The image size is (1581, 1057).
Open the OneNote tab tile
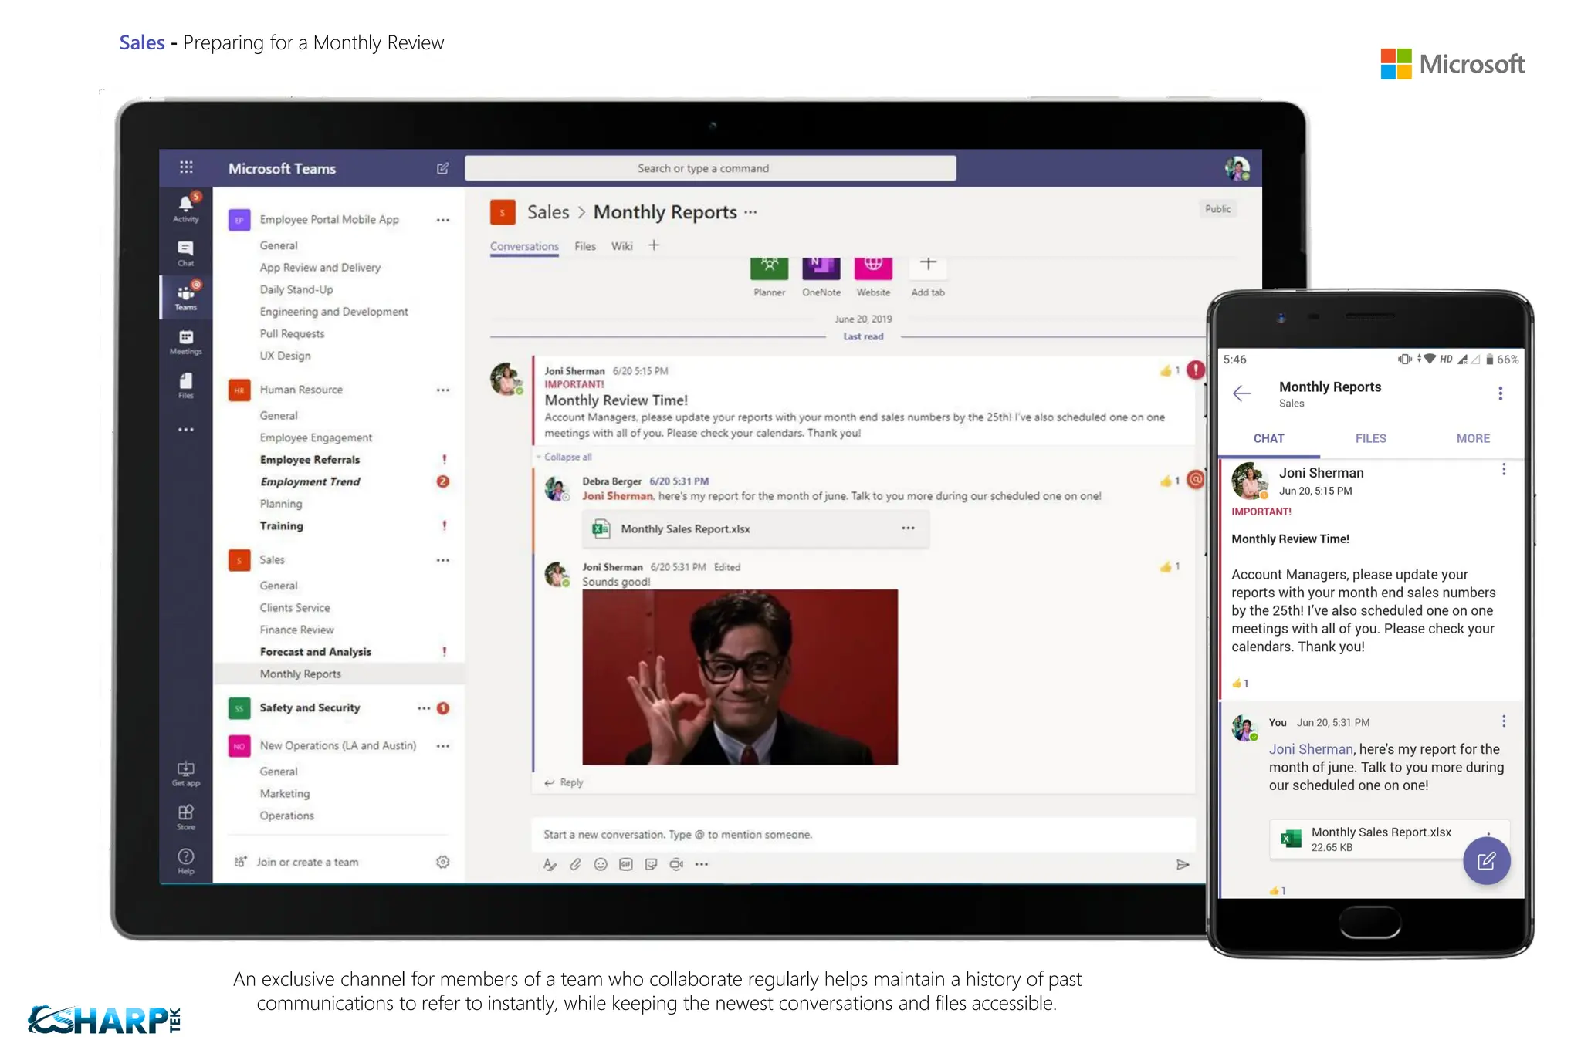point(821,276)
